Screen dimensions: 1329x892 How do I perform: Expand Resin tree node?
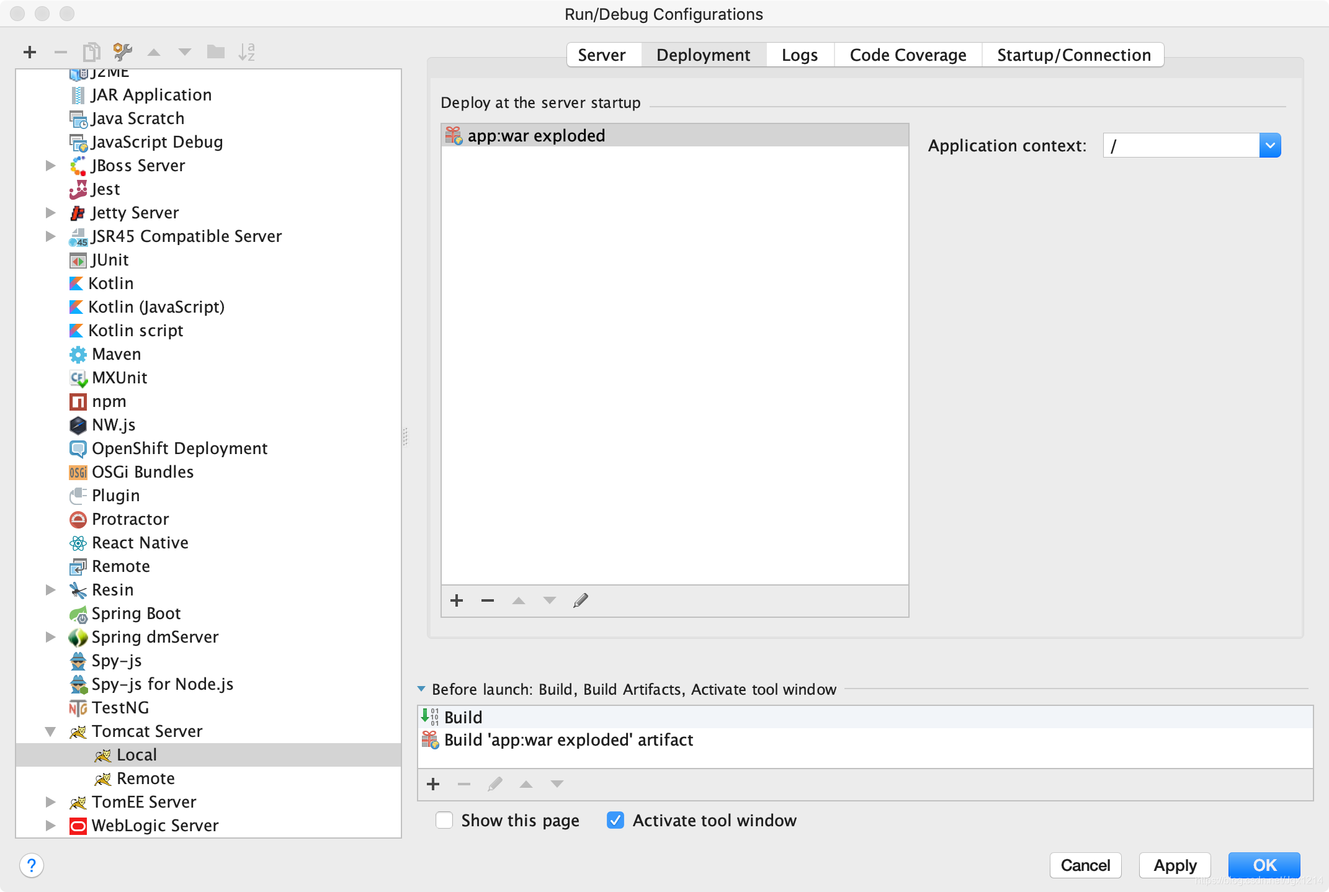tap(51, 590)
